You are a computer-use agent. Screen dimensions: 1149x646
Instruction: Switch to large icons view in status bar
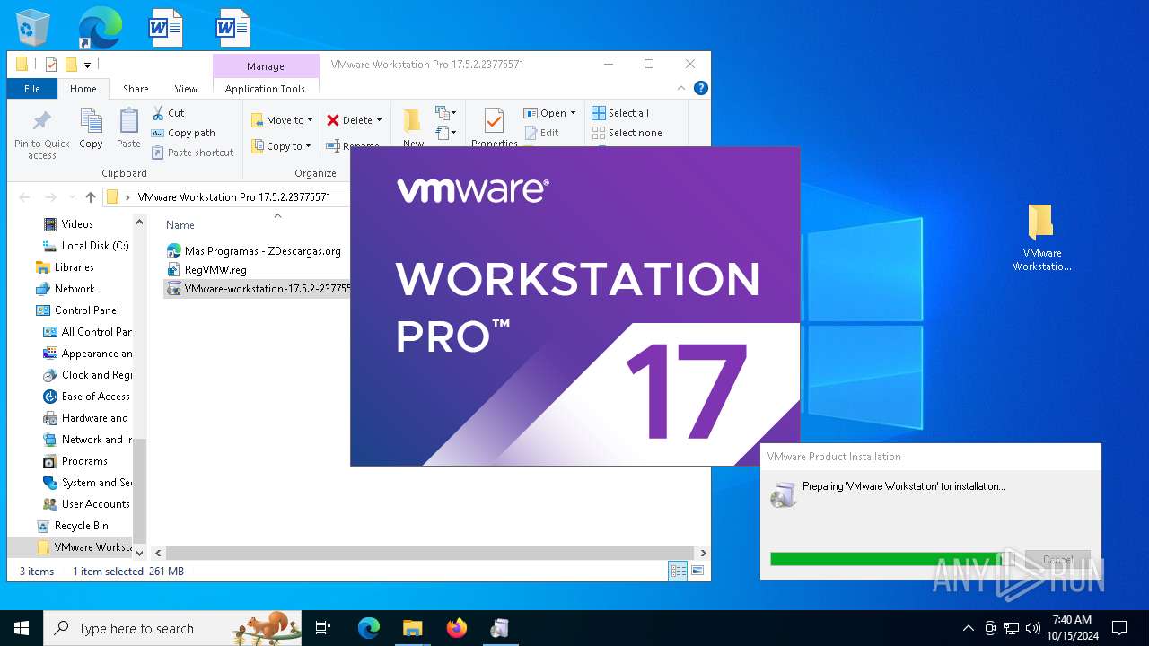tap(697, 571)
